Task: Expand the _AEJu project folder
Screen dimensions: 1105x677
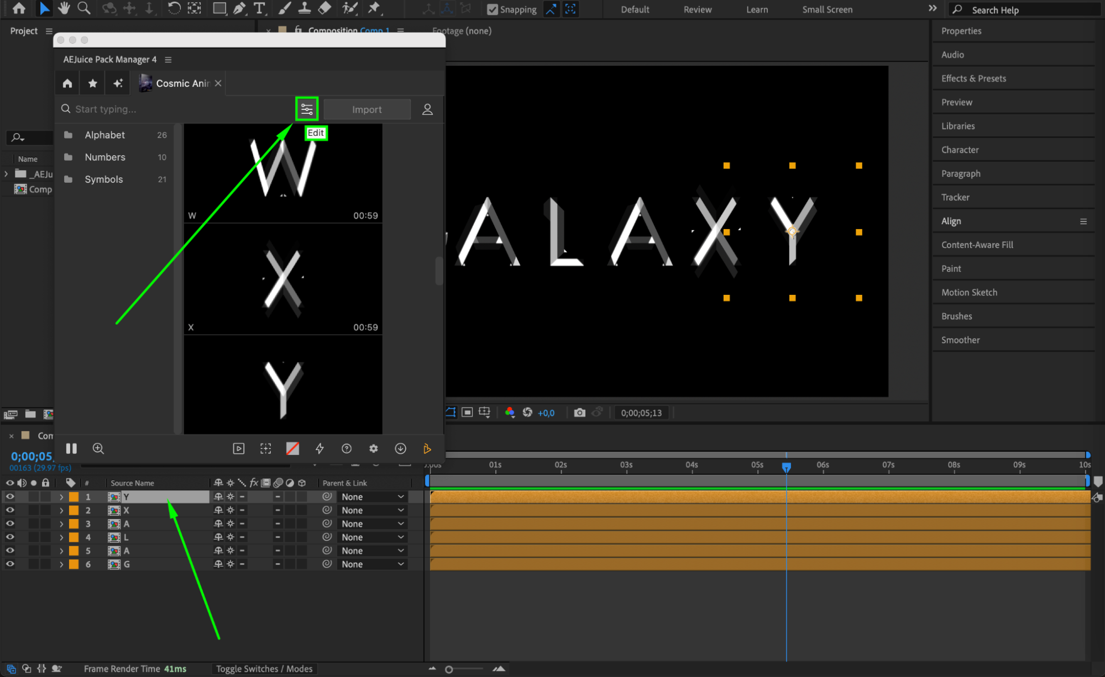Action: click(x=6, y=174)
